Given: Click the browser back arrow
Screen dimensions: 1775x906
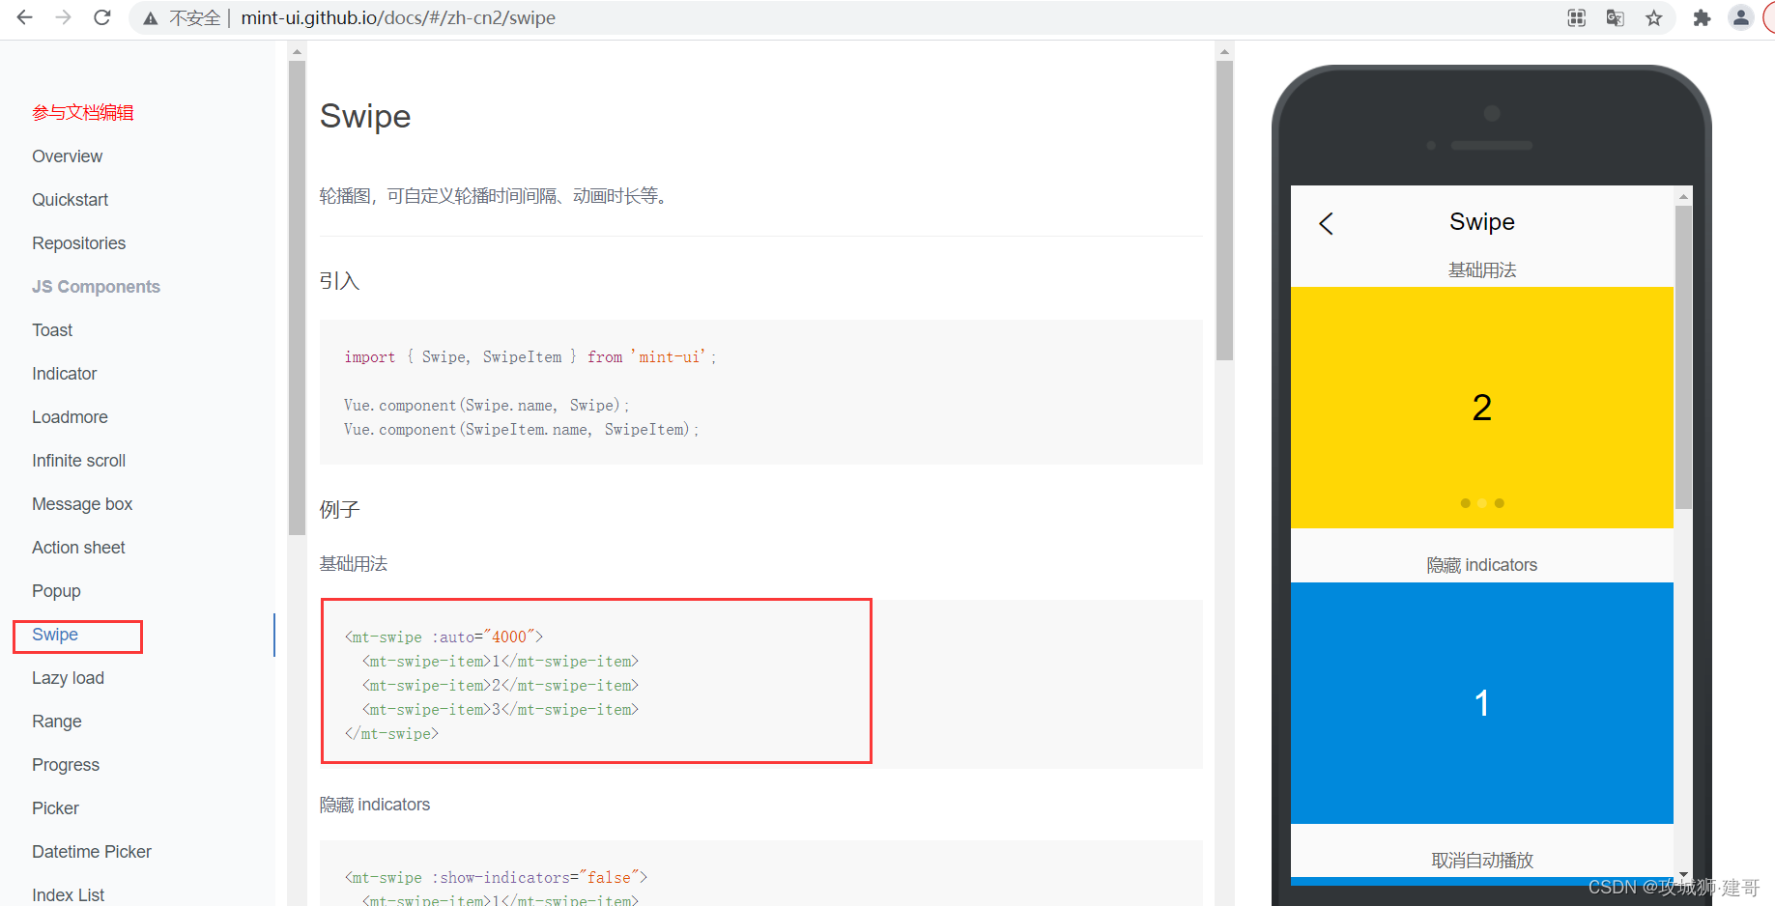Looking at the screenshot, I should click(x=25, y=17).
